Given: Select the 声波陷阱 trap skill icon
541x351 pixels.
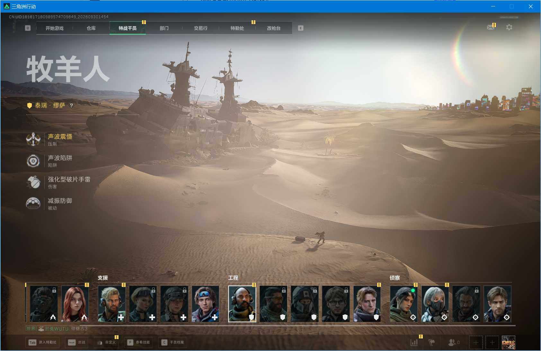Looking at the screenshot, I should click(x=33, y=161).
